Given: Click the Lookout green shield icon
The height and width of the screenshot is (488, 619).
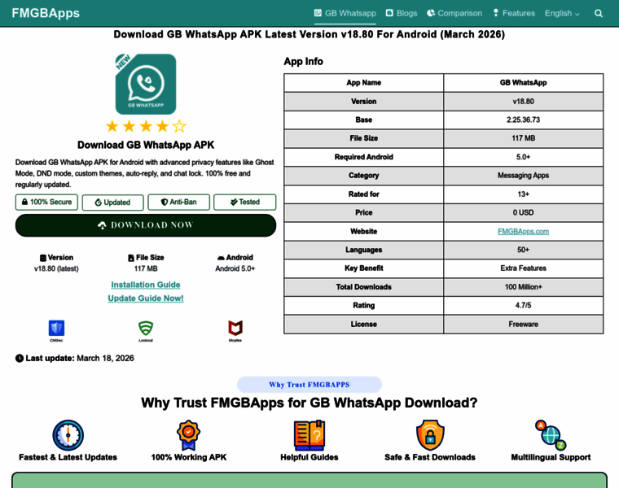Looking at the screenshot, I should pyautogui.click(x=146, y=328).
